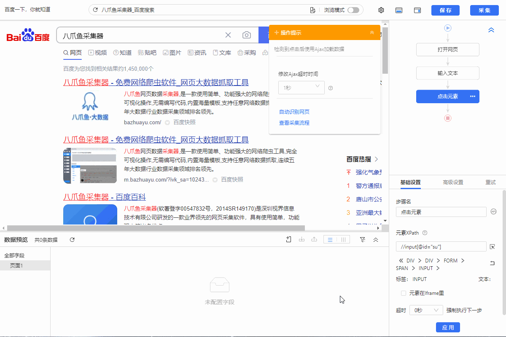Open settings with the gear icon

[x=381, y=10]
